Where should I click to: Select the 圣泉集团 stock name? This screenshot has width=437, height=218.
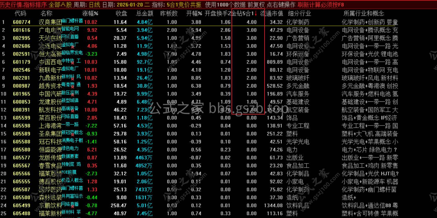coord(50,134)
